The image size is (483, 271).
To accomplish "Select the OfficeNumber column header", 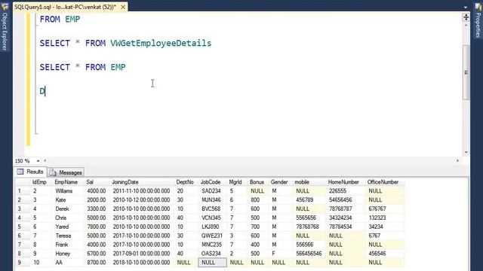I will pyautogui.click(x=385, y=182).
